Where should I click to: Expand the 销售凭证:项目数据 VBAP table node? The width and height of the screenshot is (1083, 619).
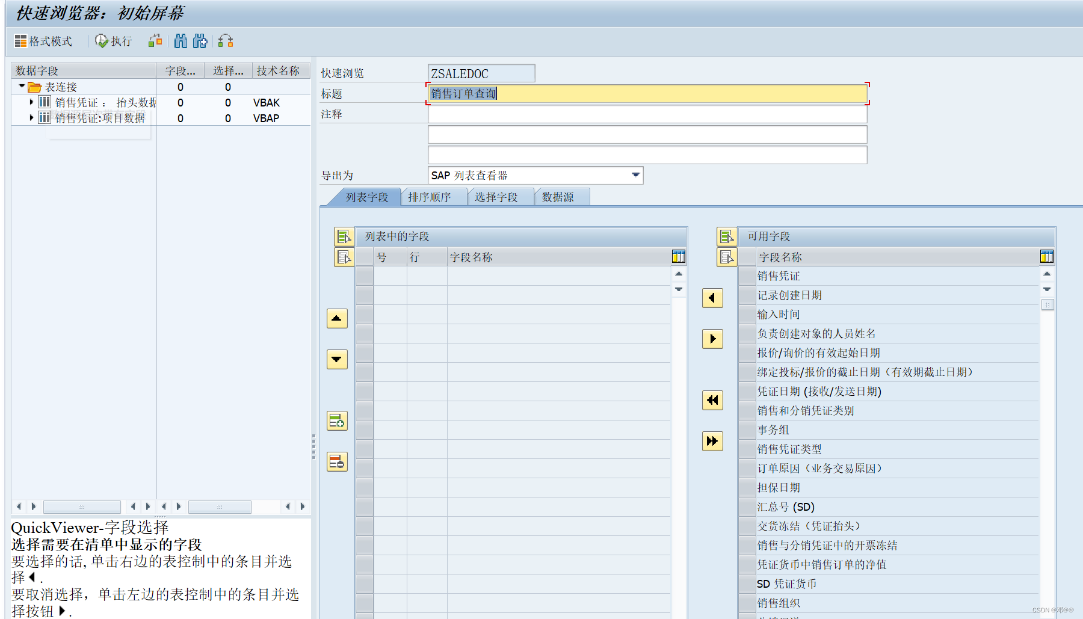(31, 118)
